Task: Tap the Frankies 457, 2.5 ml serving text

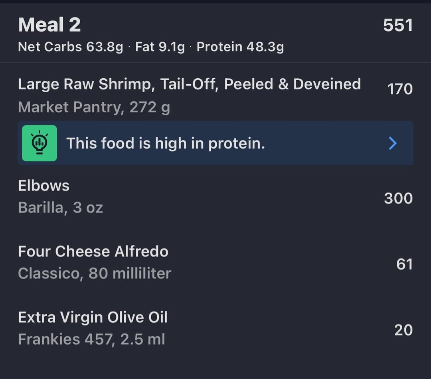Action: click(91, 339)
